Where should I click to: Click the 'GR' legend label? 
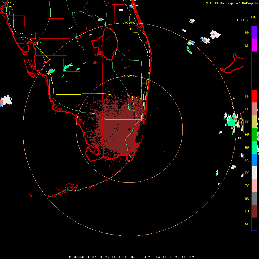[247, 109]
